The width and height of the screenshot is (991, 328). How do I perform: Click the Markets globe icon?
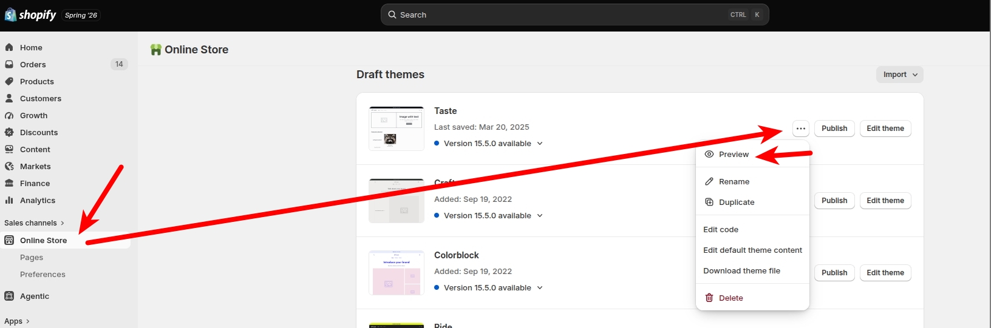coord(9,166)
